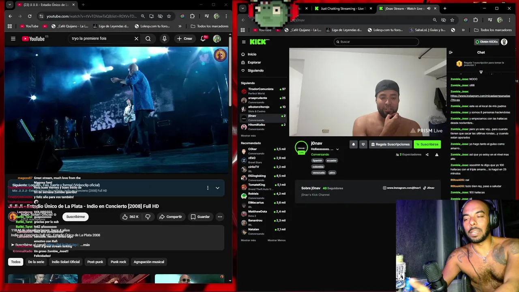Show more recommended channels at list bottom

tap(248, 240)
